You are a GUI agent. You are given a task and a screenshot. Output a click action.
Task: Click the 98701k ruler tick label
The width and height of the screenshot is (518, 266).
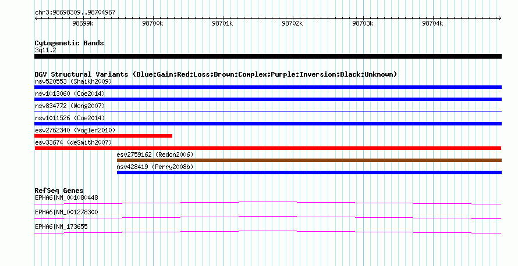(222, 23)
